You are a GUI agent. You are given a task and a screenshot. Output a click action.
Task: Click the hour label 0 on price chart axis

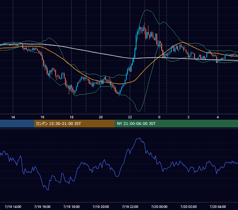159,117
